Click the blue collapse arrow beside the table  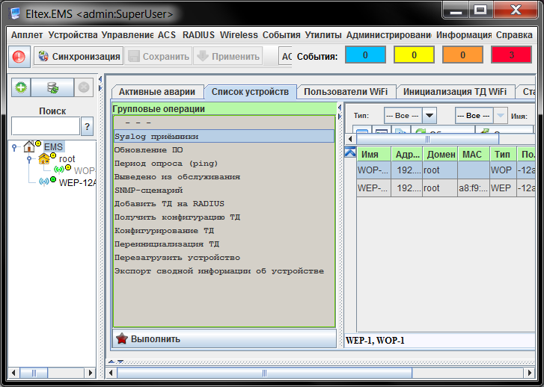[349, 152]
